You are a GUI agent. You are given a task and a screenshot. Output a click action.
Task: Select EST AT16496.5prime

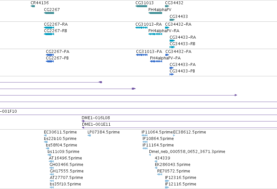65,158
